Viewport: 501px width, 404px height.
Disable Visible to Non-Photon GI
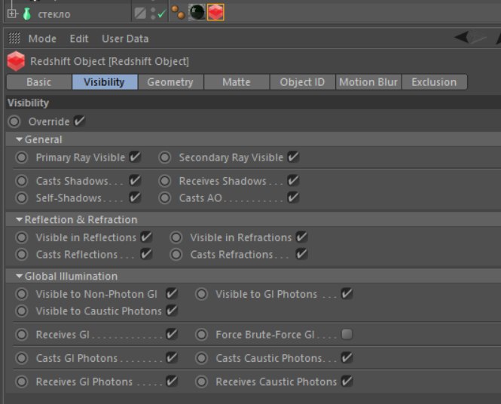[x=172, y=294]
